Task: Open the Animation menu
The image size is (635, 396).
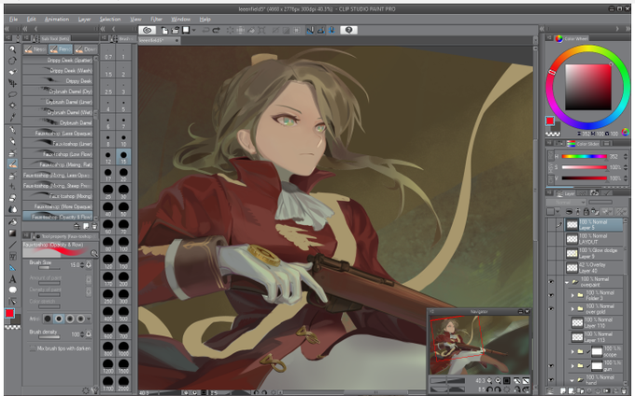Action: (x=57, y=19)
